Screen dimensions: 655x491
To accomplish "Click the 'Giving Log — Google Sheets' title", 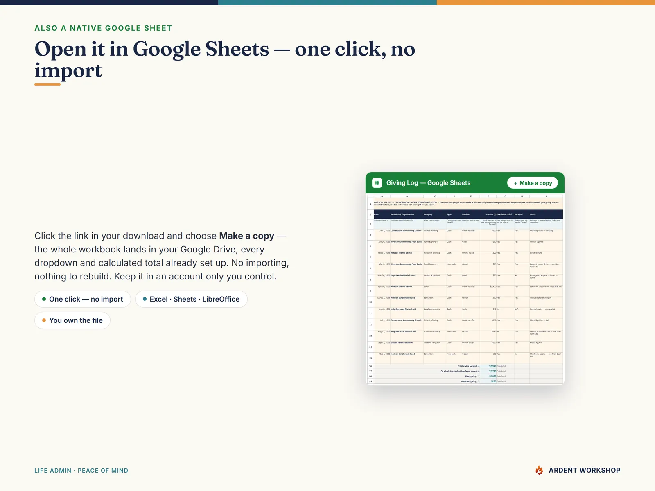I will (x=428, y=183).
